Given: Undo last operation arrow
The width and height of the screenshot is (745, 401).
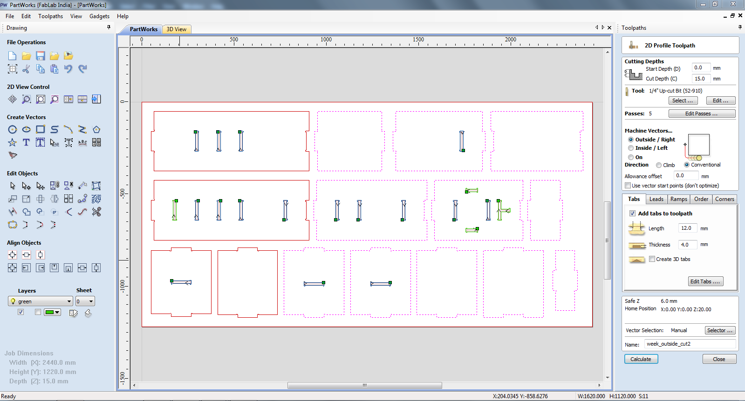Looking at the screenshot, I should click(68, 69).
